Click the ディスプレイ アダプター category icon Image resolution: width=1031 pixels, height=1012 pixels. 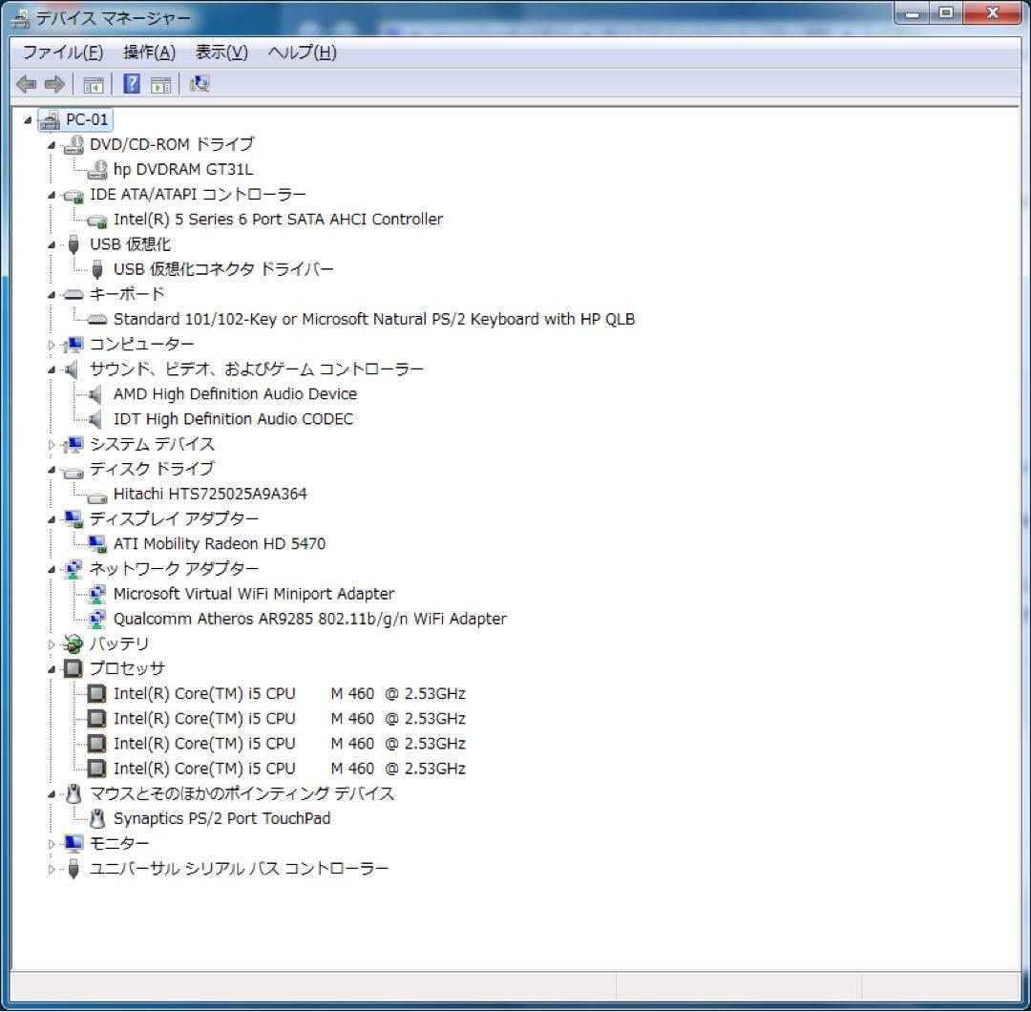coord(73,519)
